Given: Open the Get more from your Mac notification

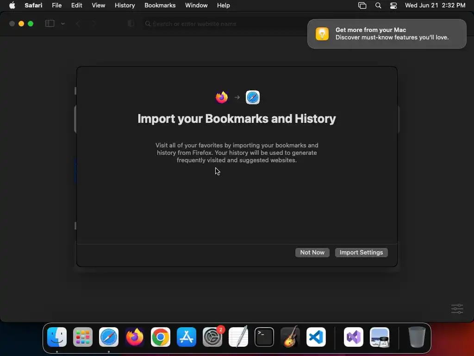Looking at the screenshot, I should [387, 34].
